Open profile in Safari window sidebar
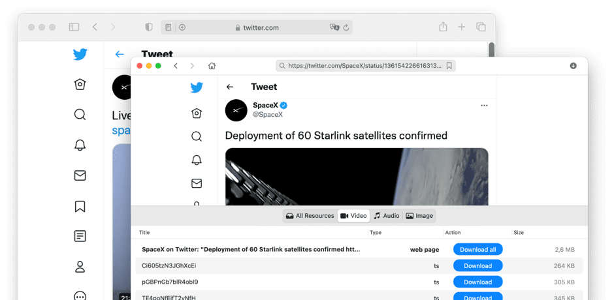Screen dimensions: 614x300 (x=80, y=267)
